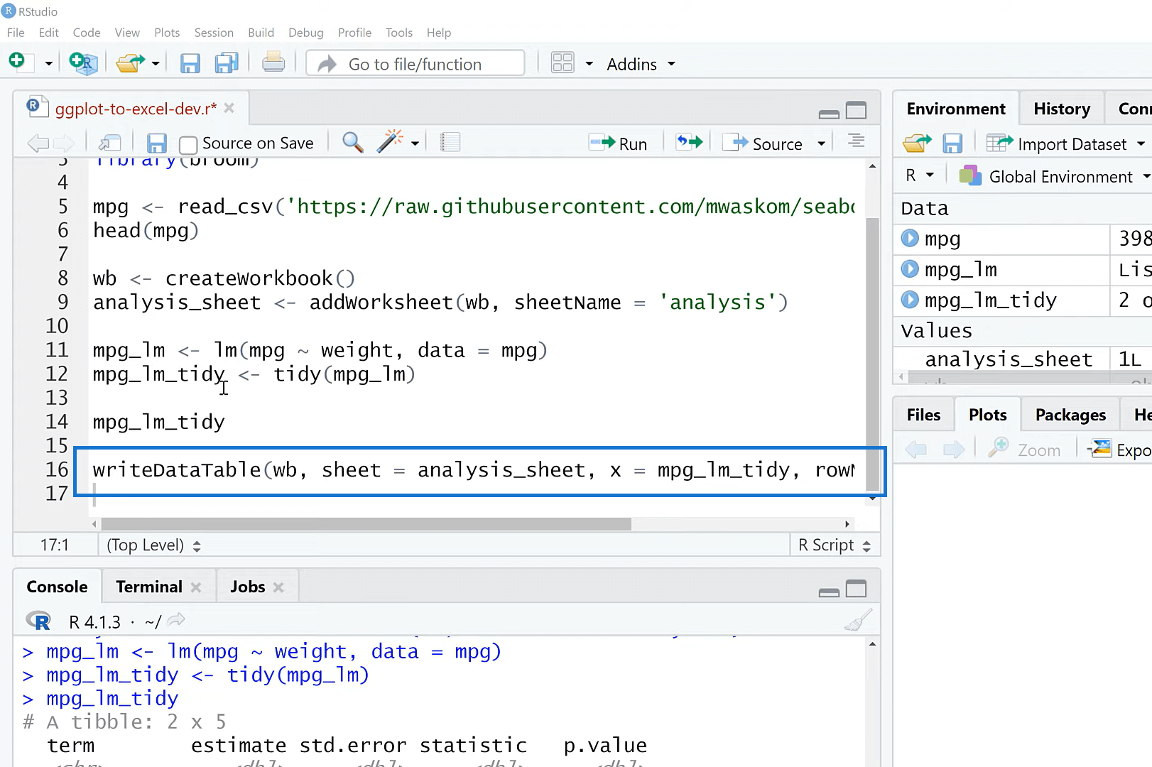Open the Code menu
The height and width of the screenshot is (767, 1152).
pyautogui.click(x=87, y=33)
